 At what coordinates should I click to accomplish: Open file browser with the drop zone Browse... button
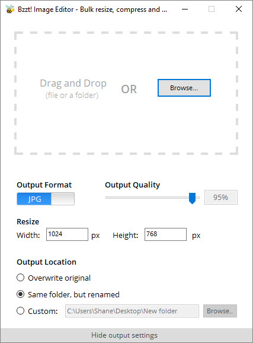pyautogui.click(x=184, y=88)
